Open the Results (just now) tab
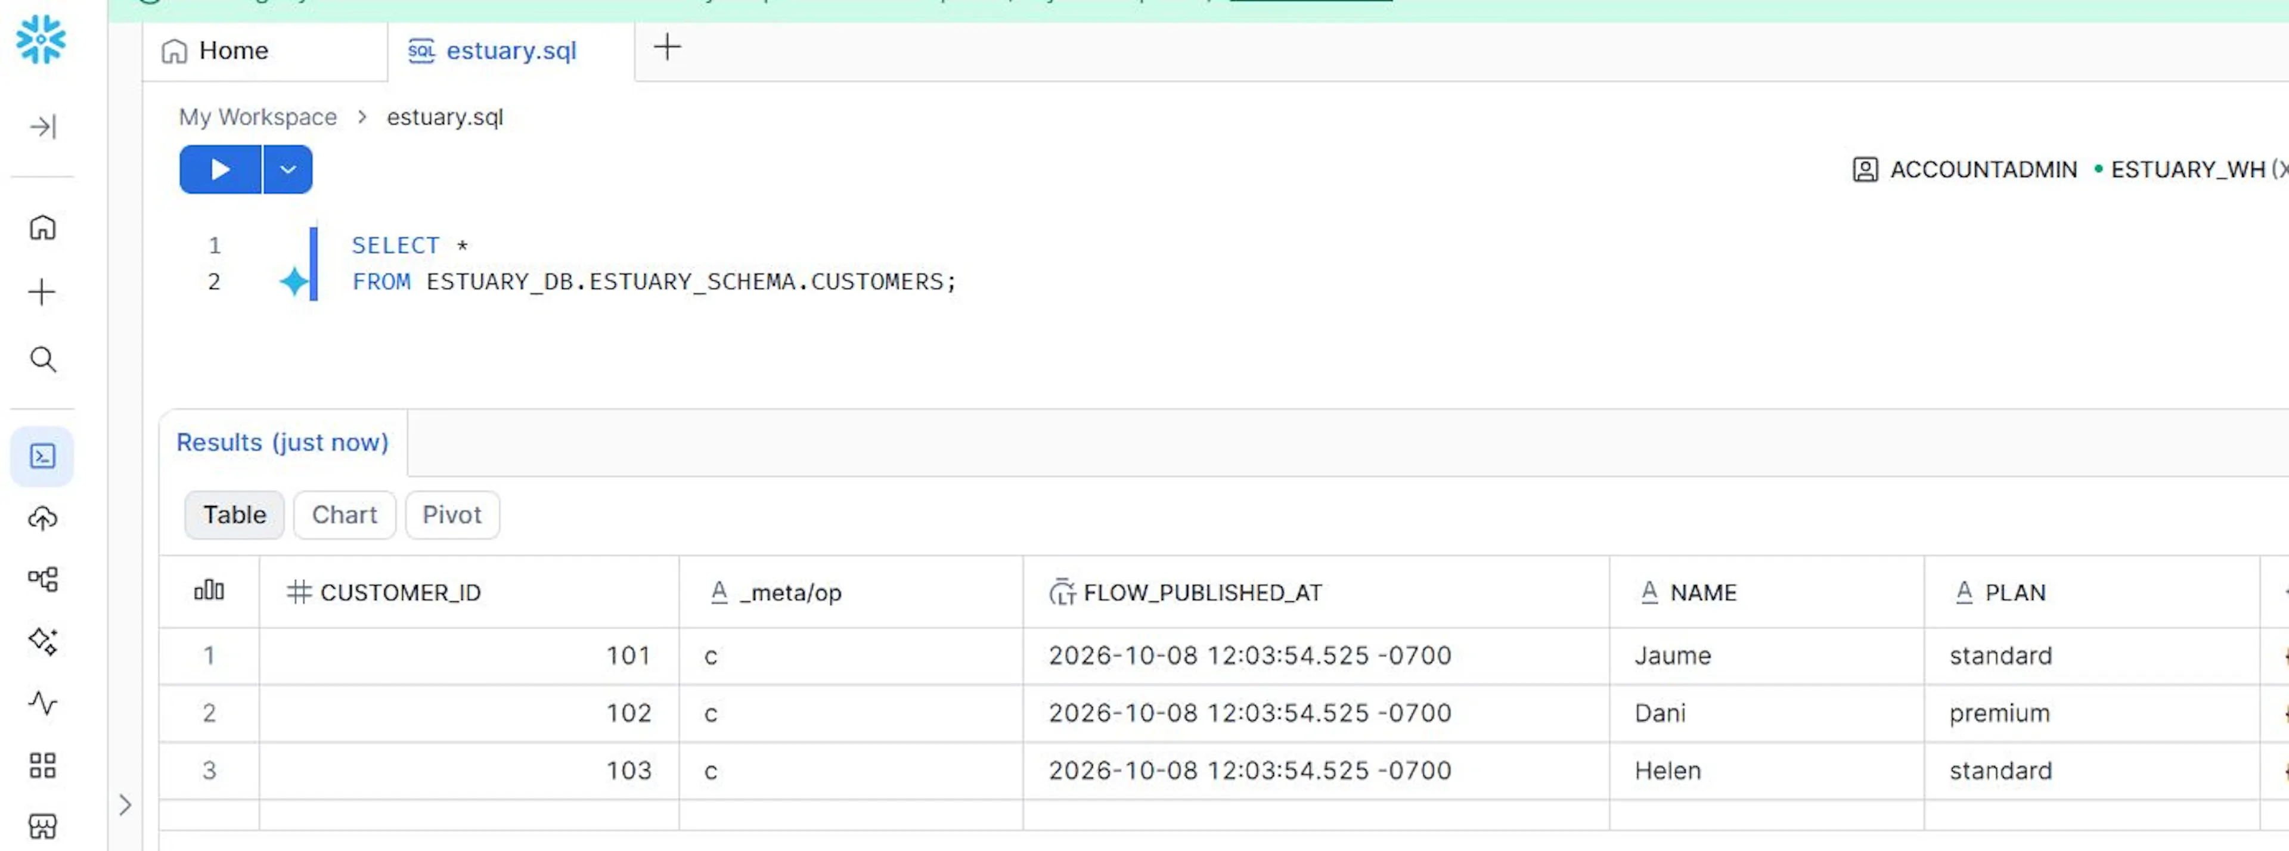This screenshot has width=2289, height=851. click(x=283, y=442)
